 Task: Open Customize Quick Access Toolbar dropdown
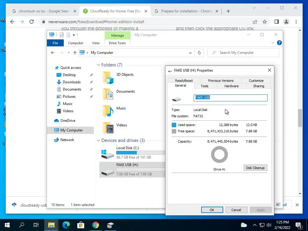tap(74, 35)
